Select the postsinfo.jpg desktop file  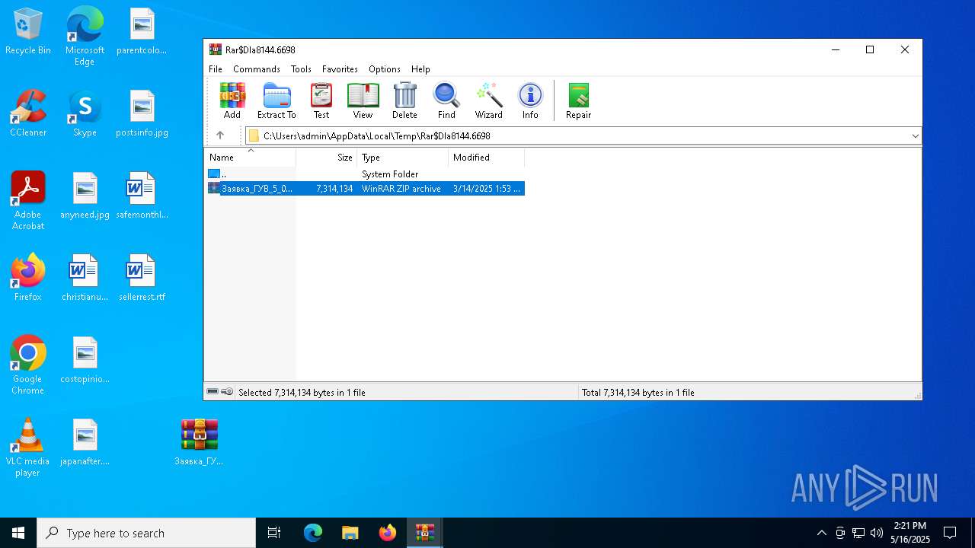coord(142,113)
